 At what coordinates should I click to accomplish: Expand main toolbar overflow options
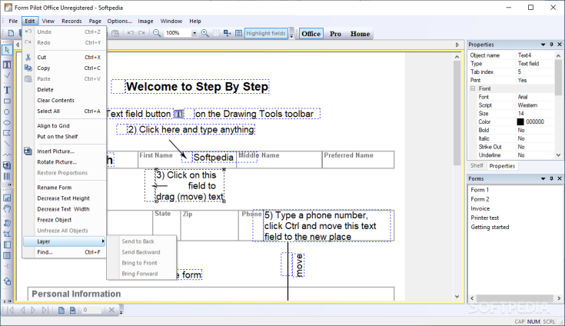291,35
